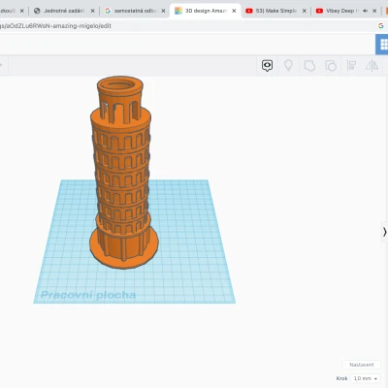
Task: Close the samostatná odb tab
Action: coord(163,11)
